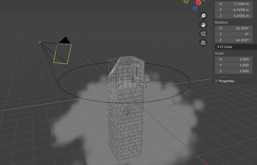Select the point light on the tower's lower wall
The image size is (257, 165).
[127, 111]
